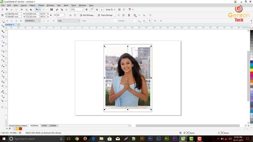This screenshot has height=142, width=253.
Task: Click the object width field 125.925 mm
Action: click(x=32, y=14)
